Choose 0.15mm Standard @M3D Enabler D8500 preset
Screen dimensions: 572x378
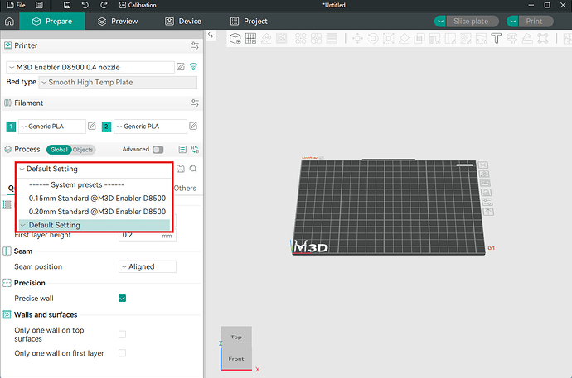click(x=96, y=198)
